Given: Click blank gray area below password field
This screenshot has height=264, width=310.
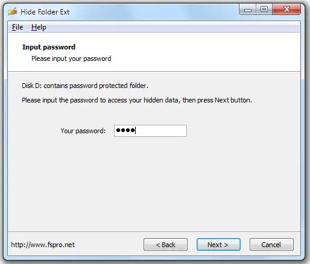Looking at the screenshot, I should 154,181.
